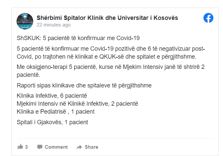Click the thumbs-up like icon
Viewport: 223px width, 156px height.
point(20,147)
